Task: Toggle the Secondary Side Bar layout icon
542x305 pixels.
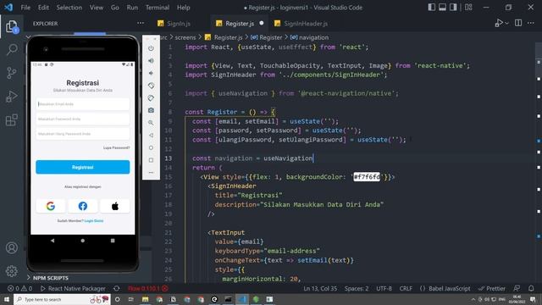Action: [x=453, y=8]
